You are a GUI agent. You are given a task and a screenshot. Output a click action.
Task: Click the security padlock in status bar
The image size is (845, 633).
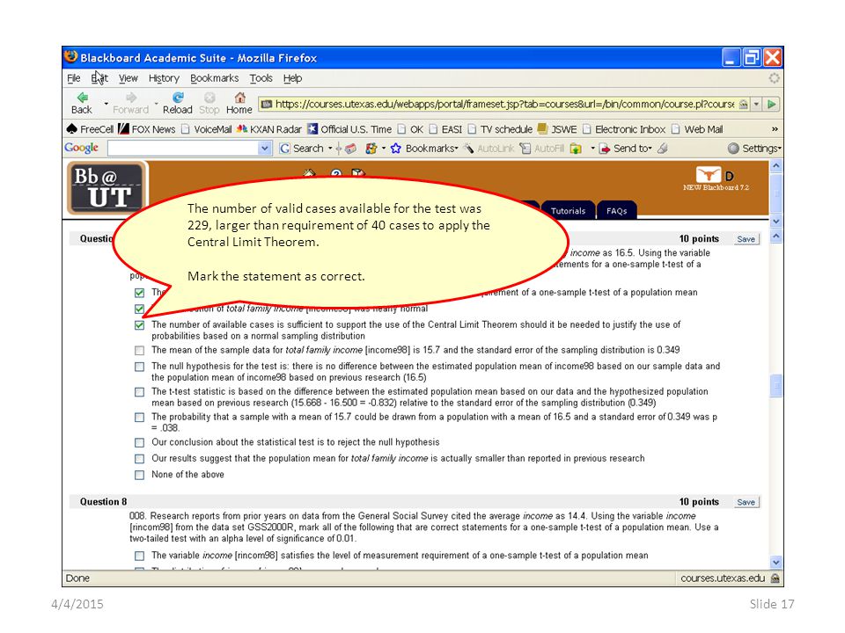click(775, 578)
